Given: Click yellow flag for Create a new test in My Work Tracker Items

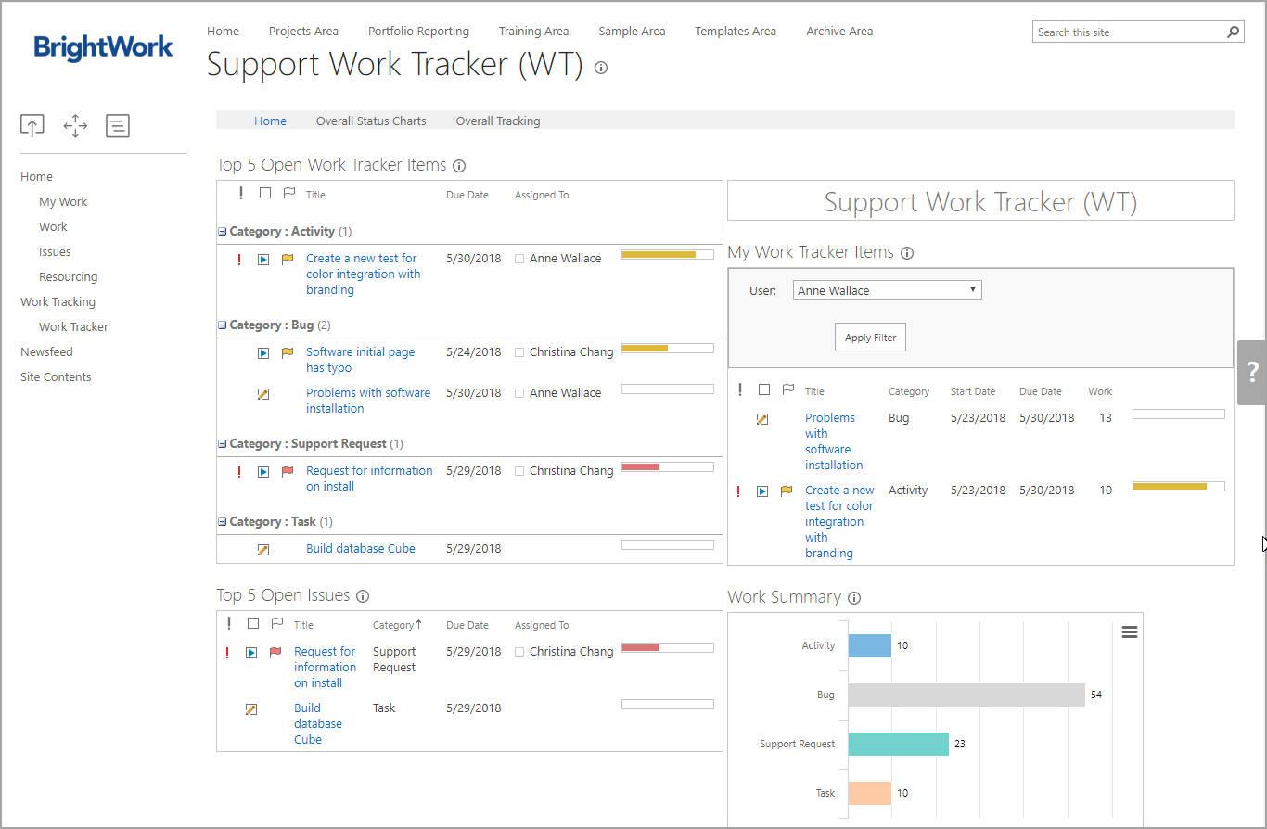Looking at the screenshot, I should (x=787, y=491).
